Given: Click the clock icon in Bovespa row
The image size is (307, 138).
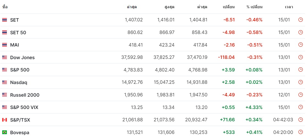Looking at the screenshot, I should tap(300, 132).
